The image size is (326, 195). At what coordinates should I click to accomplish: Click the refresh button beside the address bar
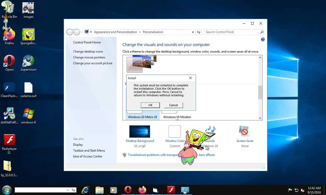tap(199, 32)
